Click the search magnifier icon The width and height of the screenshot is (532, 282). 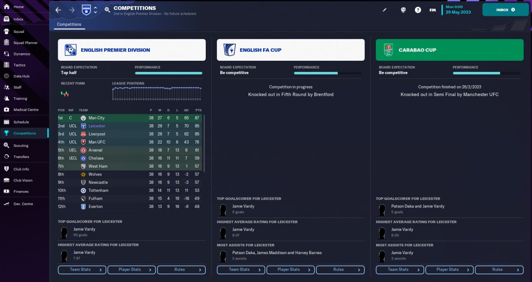coord(107,10)
